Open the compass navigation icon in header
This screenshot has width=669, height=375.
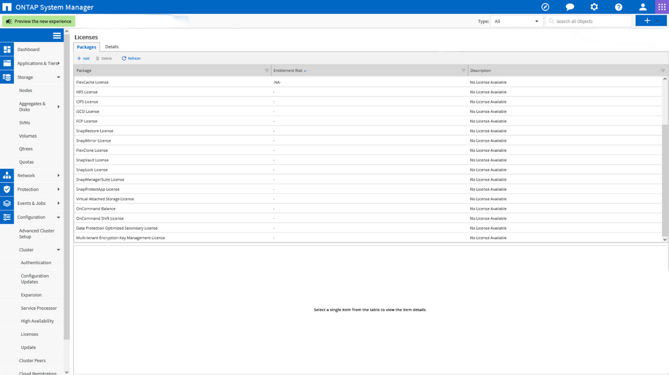click(546, 7)
